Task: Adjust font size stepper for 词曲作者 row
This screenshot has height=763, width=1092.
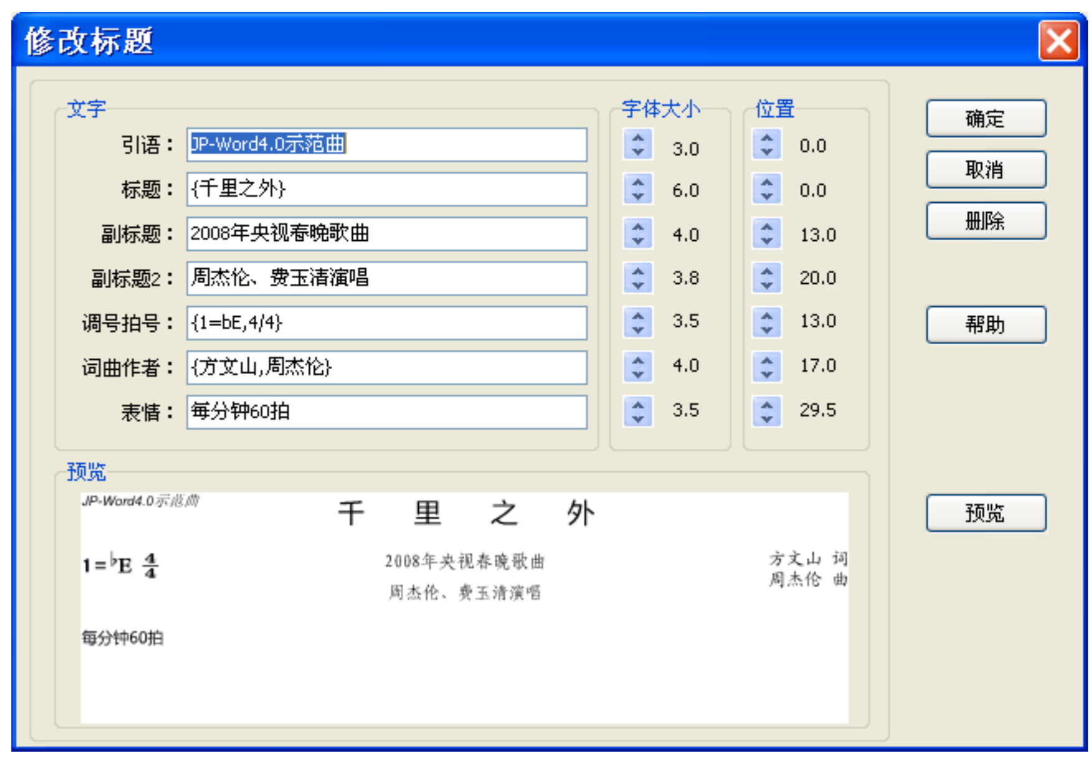Action: point(638,367)
